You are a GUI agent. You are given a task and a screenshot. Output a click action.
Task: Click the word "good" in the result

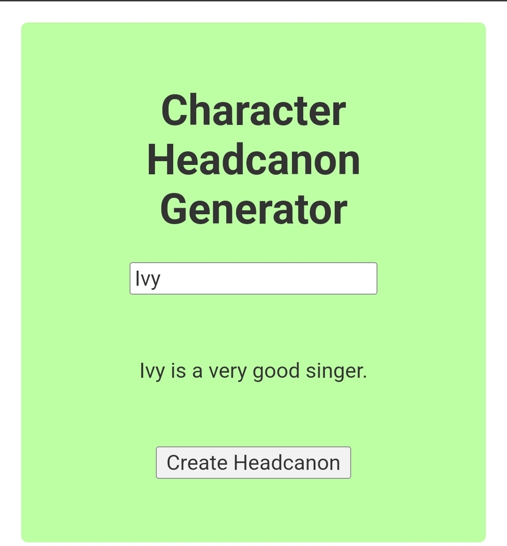click(x=276, y=371)
